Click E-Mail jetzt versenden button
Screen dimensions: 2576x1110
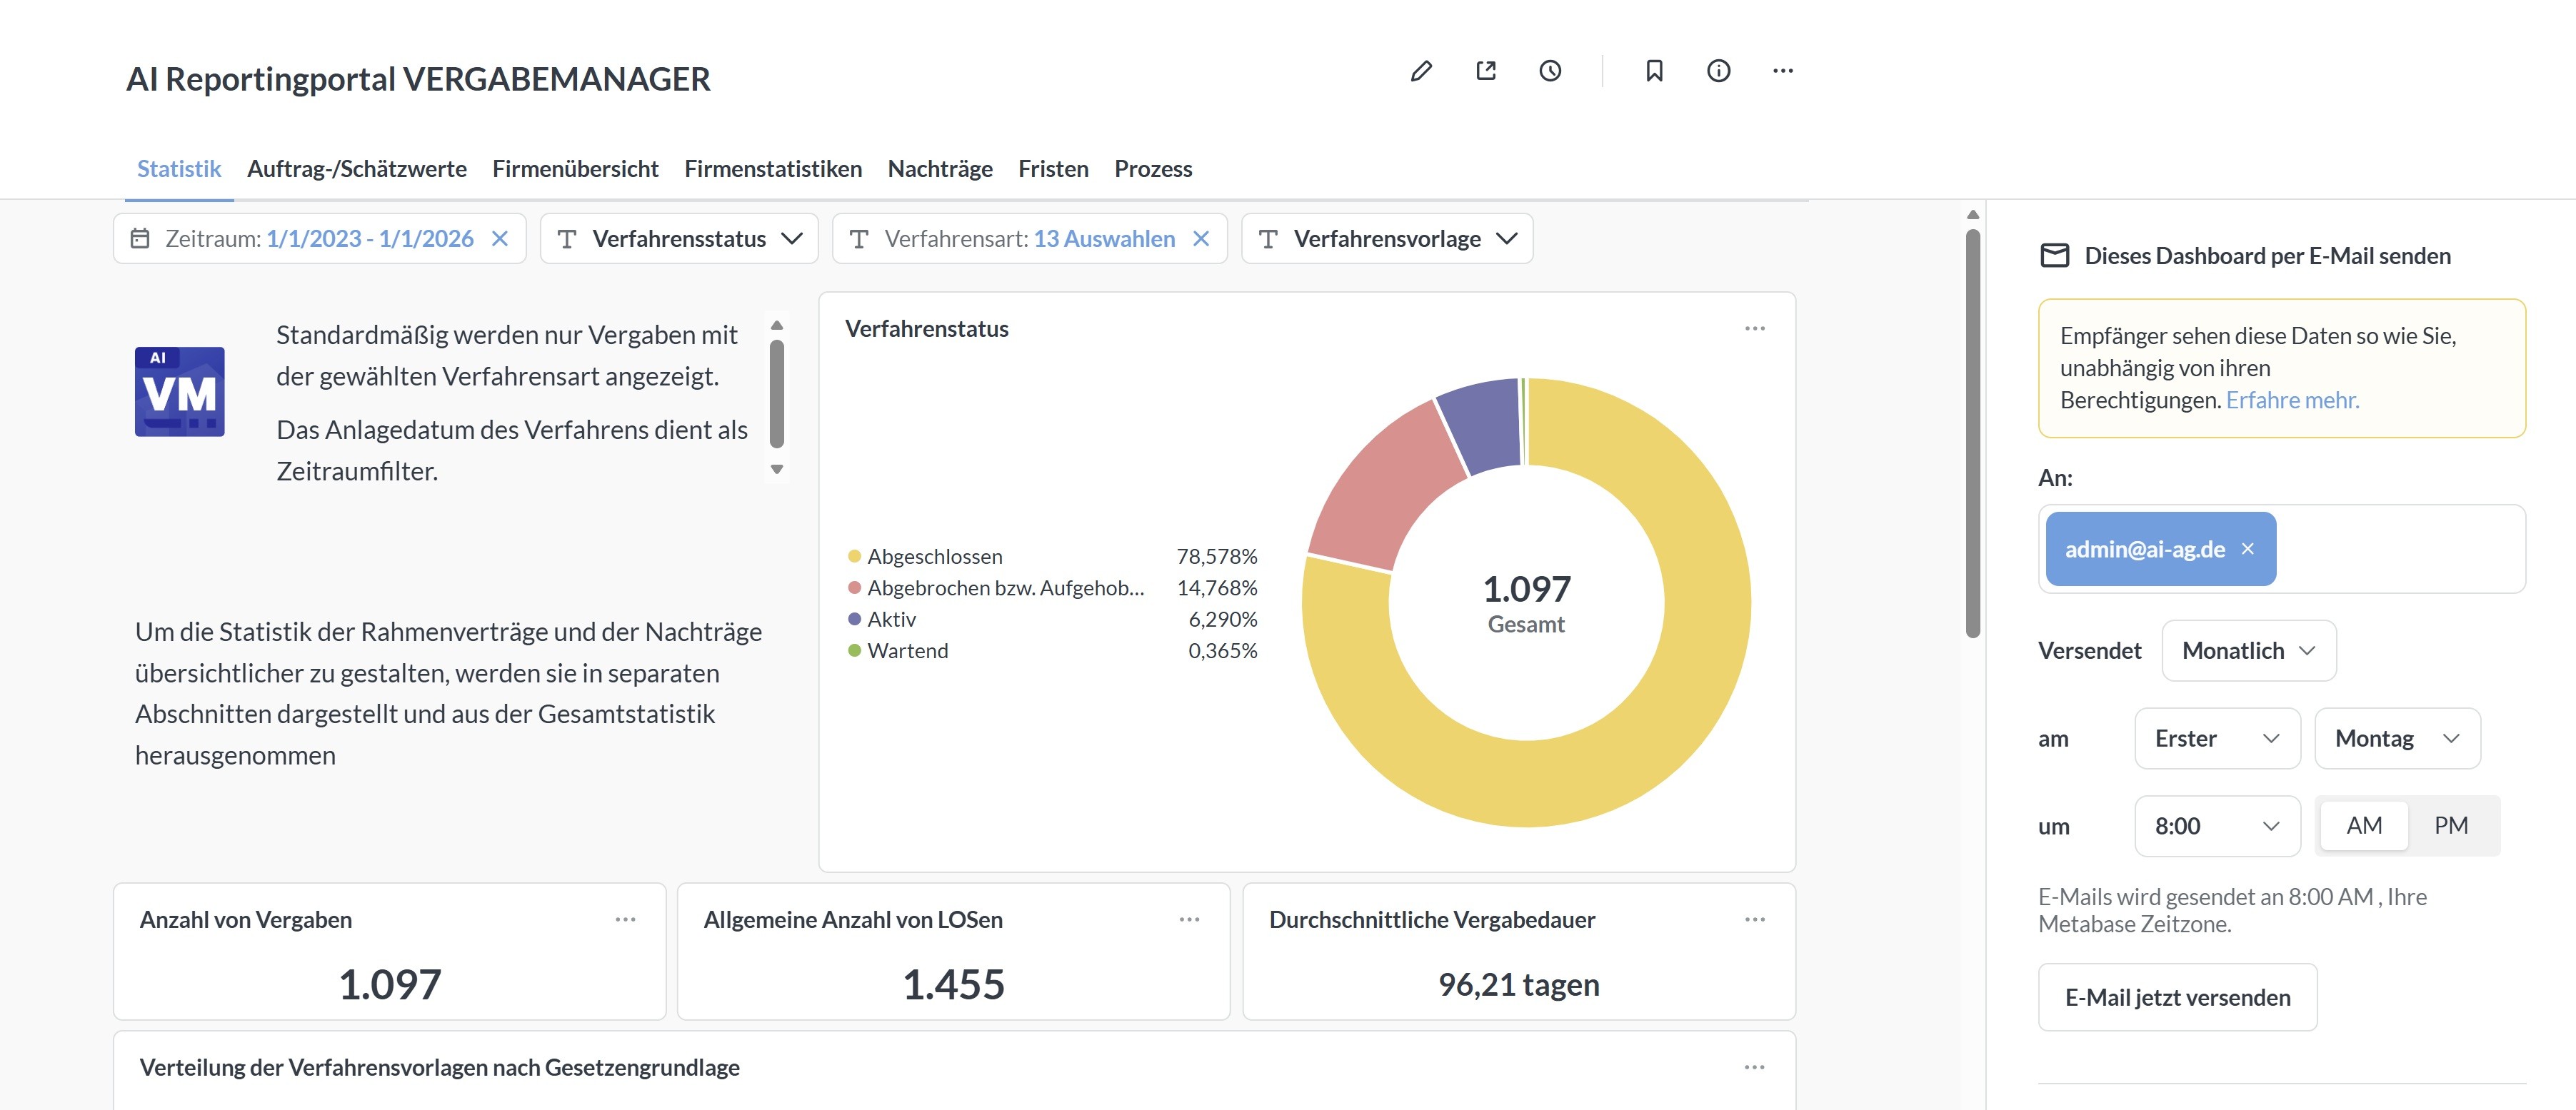(2177, 997)
